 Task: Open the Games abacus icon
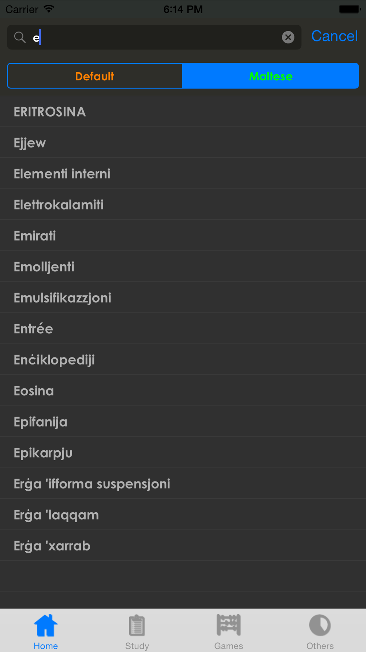[228, 625]
